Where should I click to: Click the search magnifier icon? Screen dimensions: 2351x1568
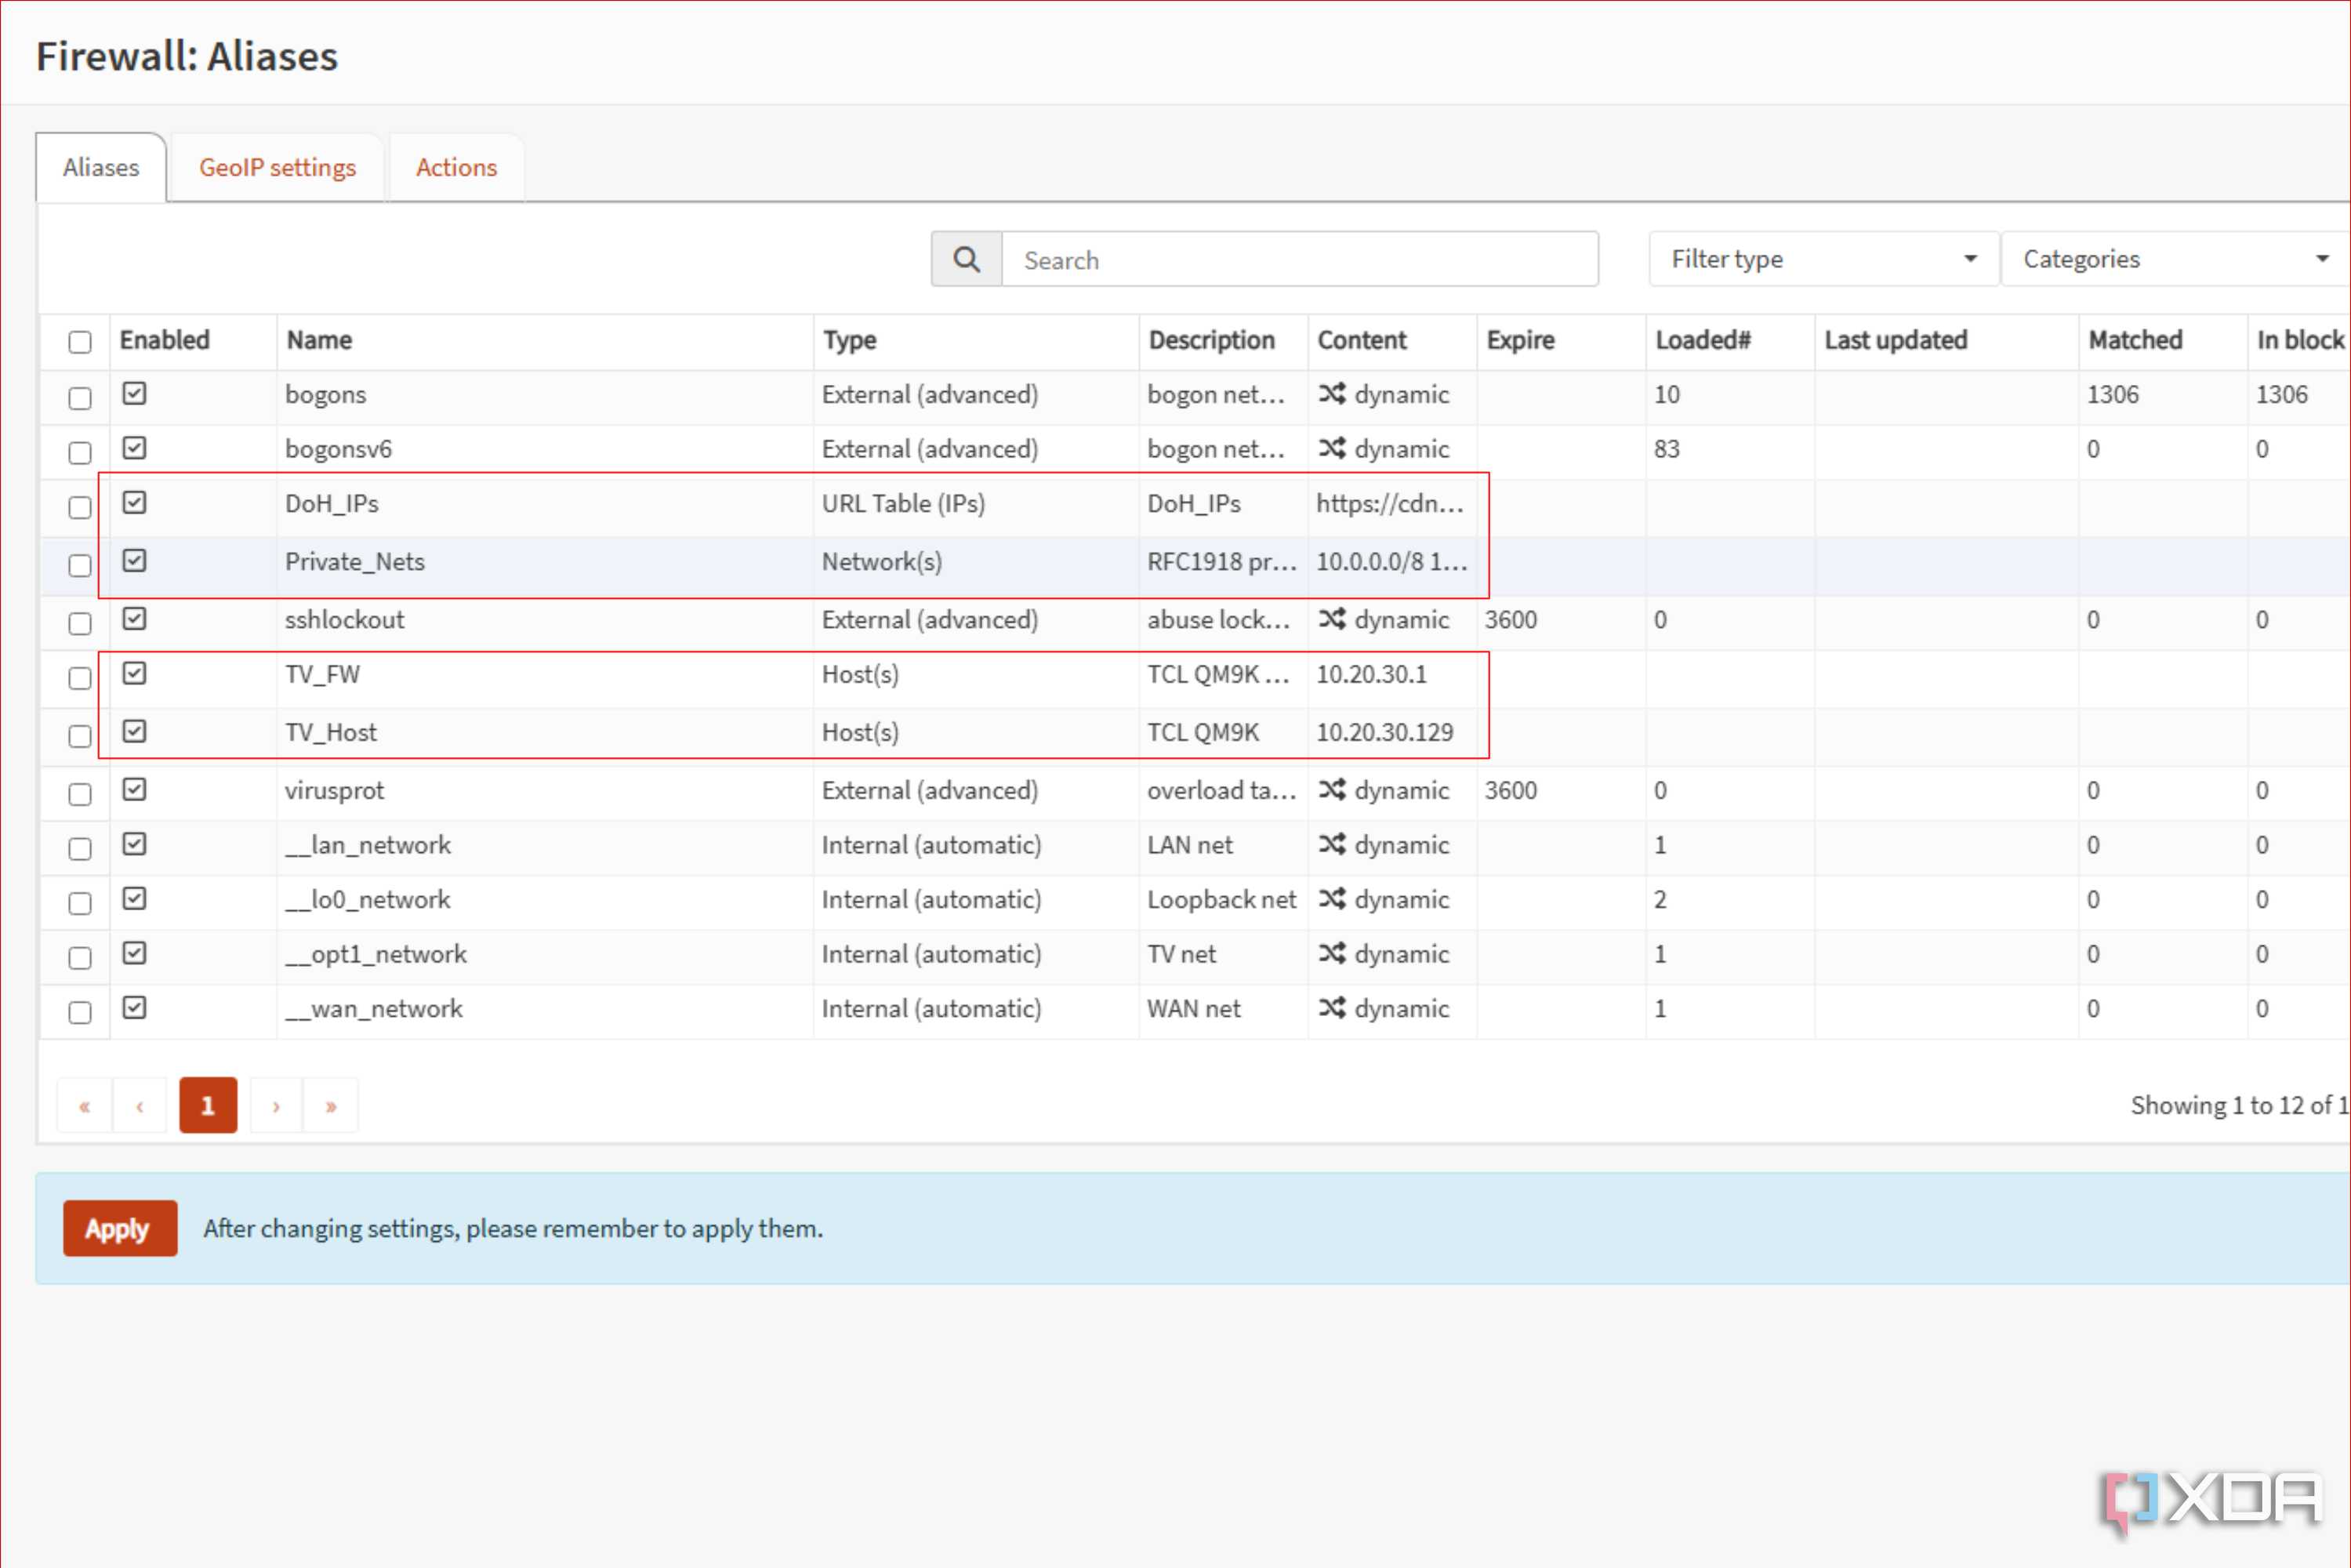[966, 260]
